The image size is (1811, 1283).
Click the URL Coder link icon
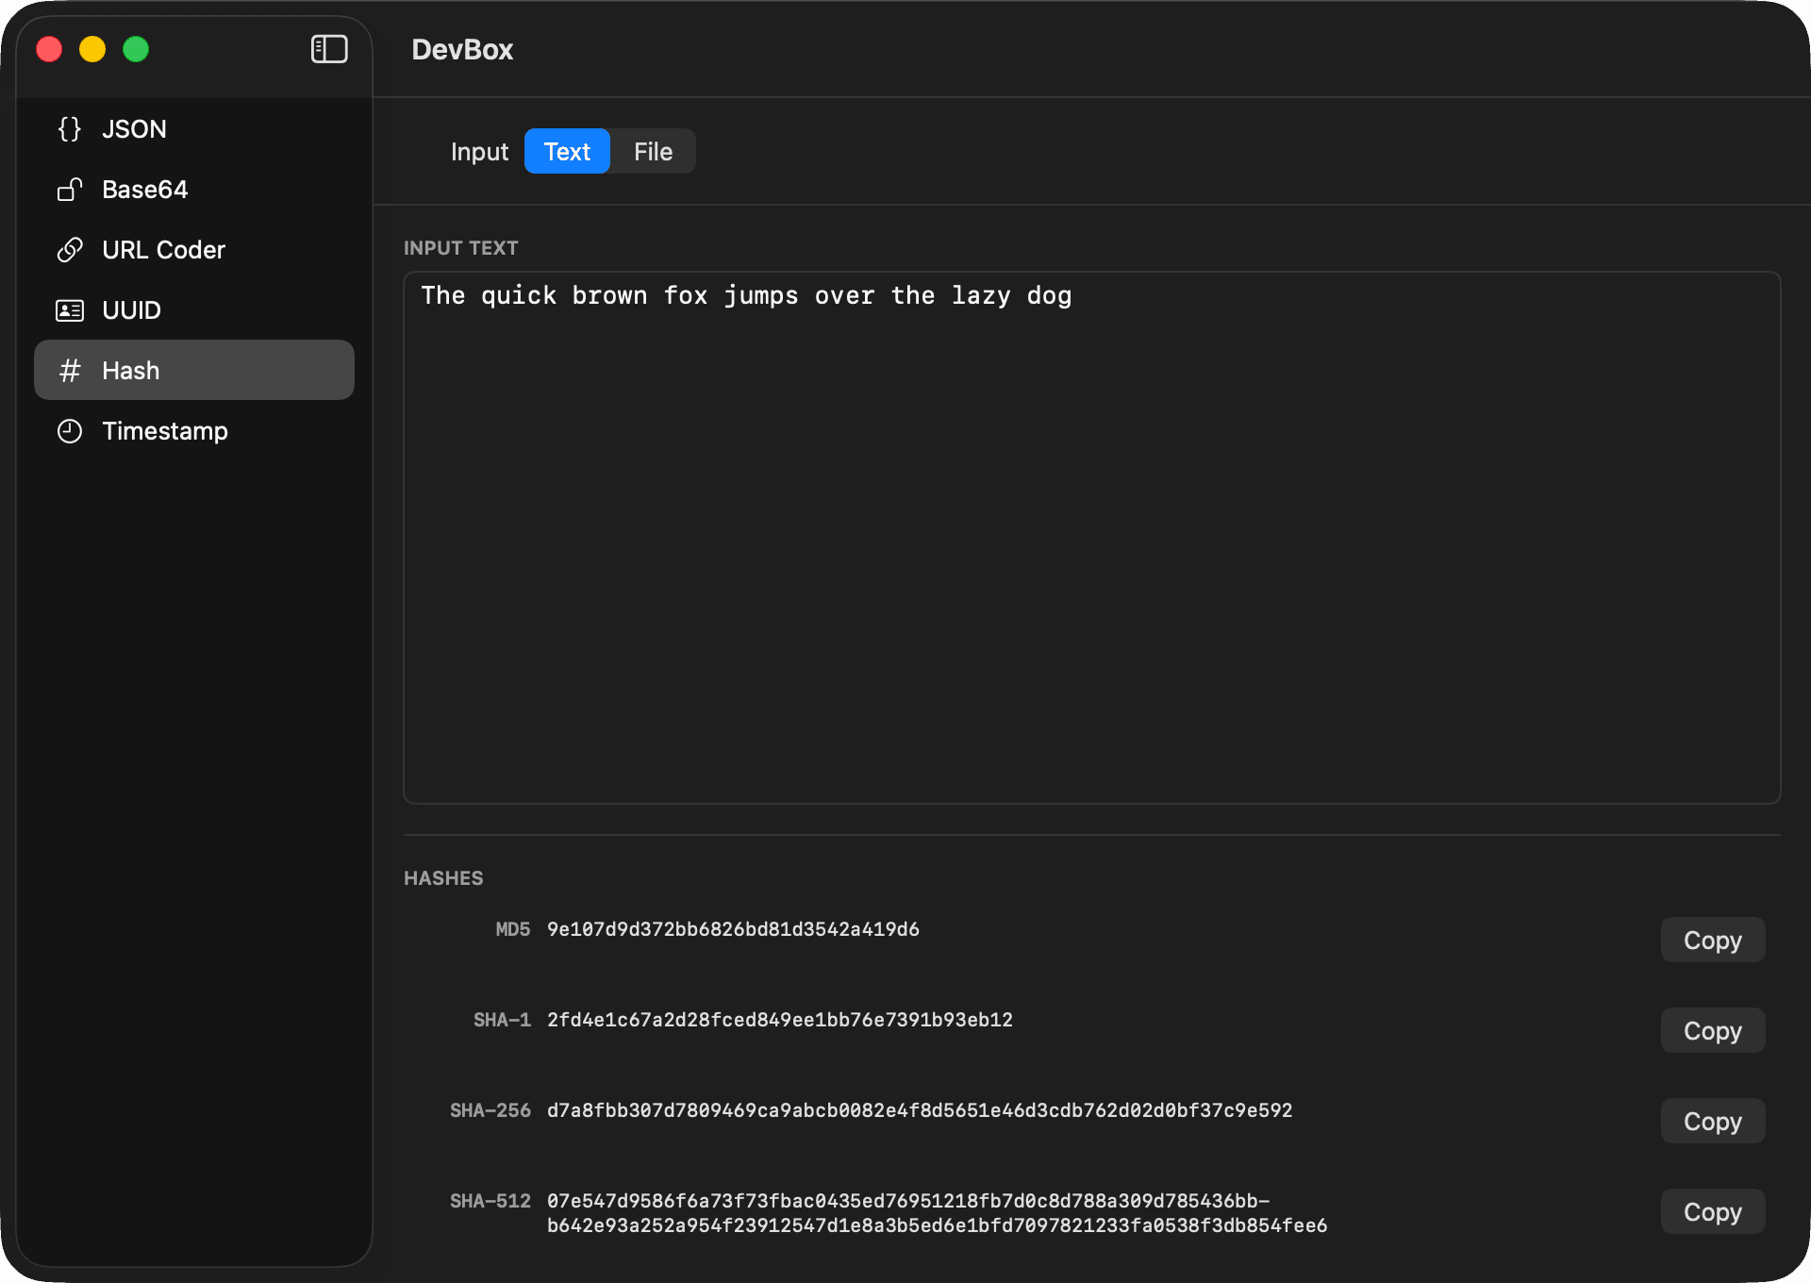click(x=70, y=250)
